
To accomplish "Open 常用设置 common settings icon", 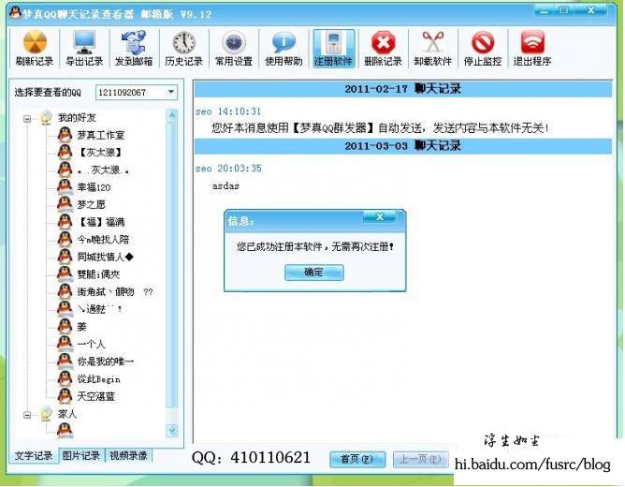I will coord(234,49).
